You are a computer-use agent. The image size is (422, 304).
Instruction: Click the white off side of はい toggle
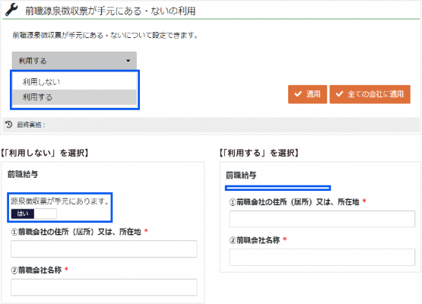(45, 214)
